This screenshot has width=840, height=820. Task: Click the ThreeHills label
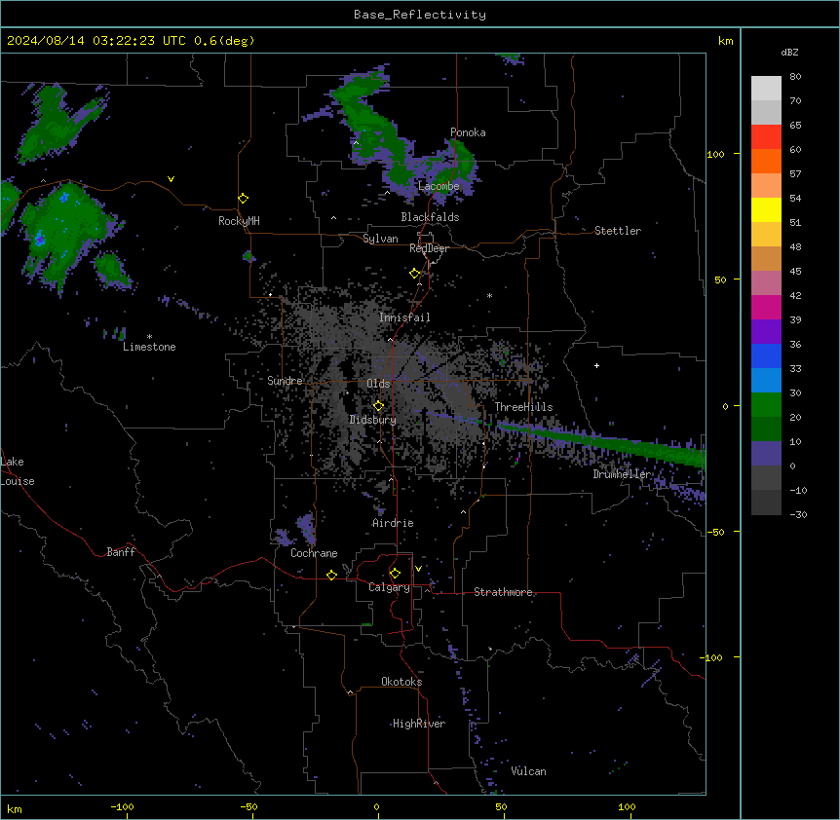click(523, 407)
